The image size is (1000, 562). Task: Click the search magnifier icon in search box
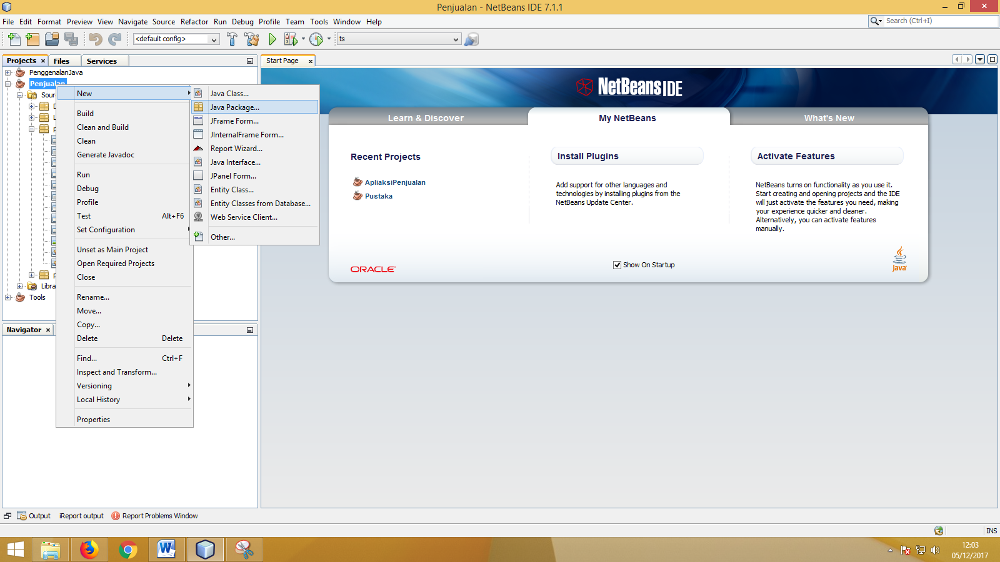(876, 21)
